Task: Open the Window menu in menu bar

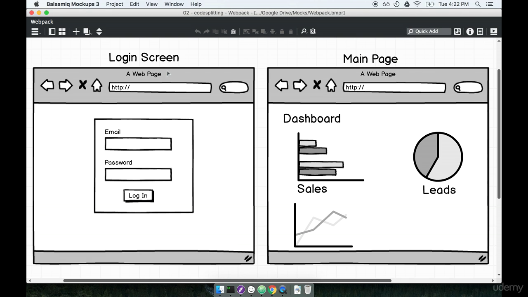Action: (174, 4)
